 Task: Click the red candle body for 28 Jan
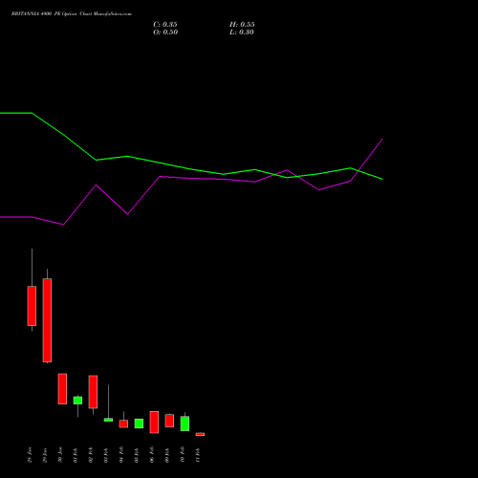[x=32, y=306]
